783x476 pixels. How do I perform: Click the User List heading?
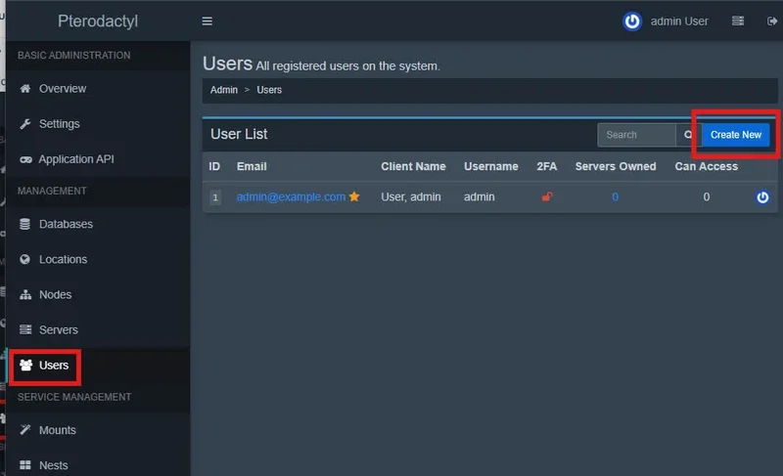point(239,134)
